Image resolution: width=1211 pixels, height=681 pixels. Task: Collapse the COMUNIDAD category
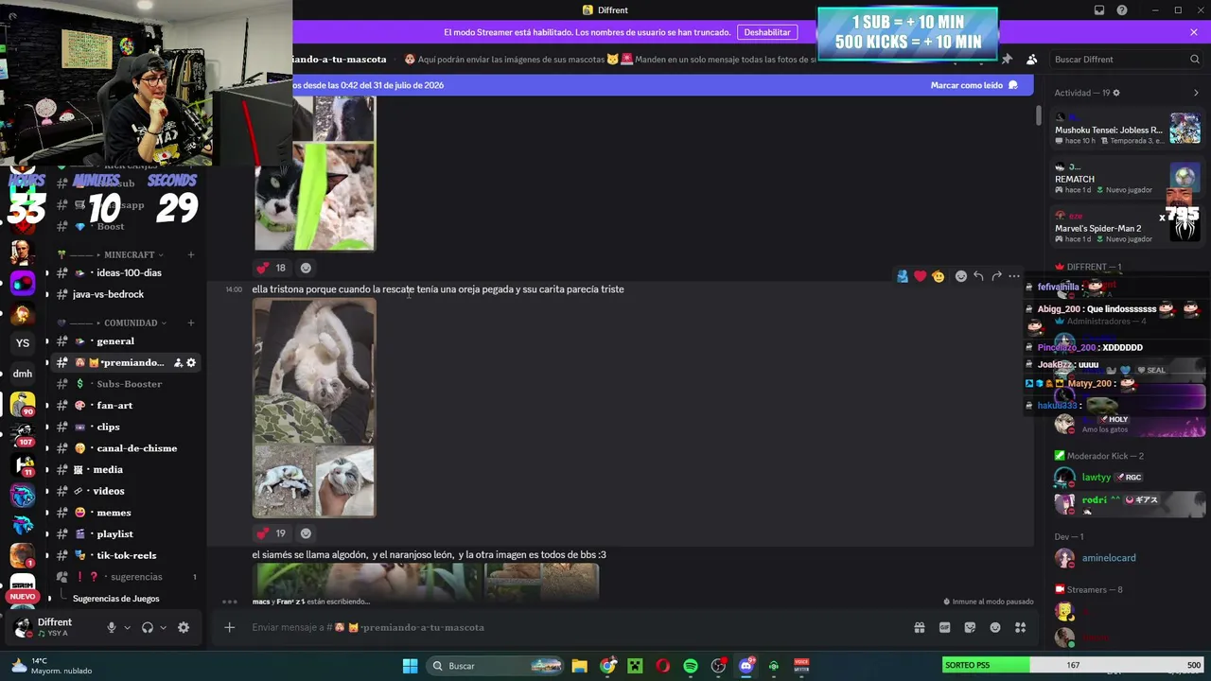click(x=131, y=323)
